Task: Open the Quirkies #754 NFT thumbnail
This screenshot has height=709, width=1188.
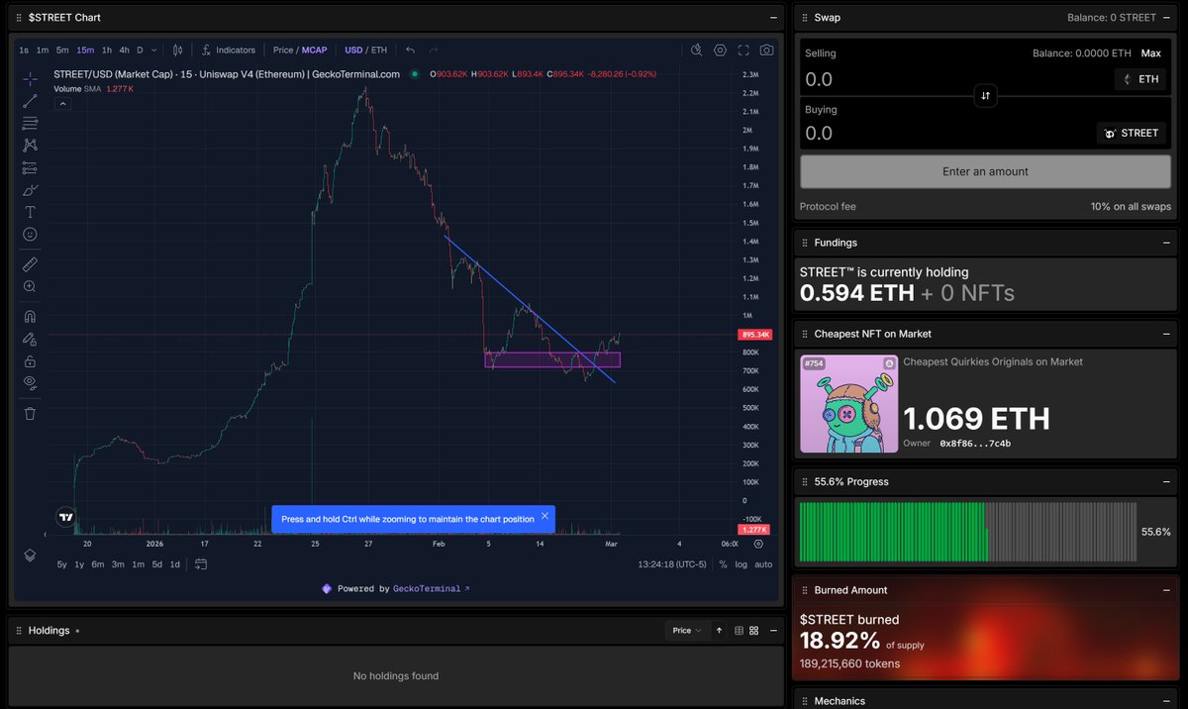Action: point(848,404)
